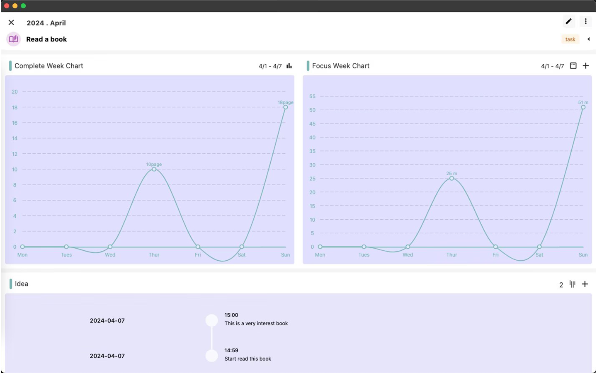The image size is (597, 373).
Task: Click the idea count number 2
Action: pyautogui.click(x=561, y=285)
